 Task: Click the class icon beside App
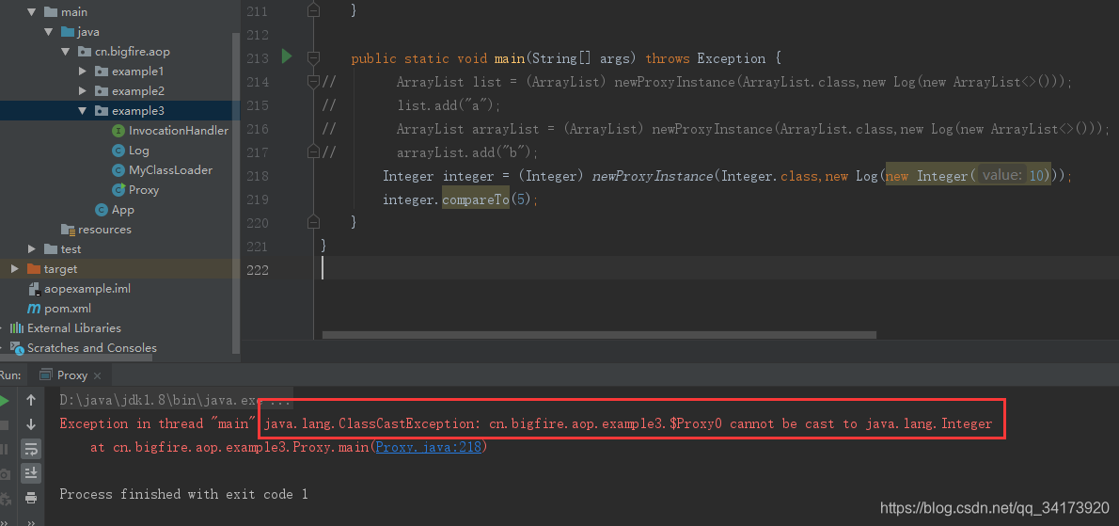click(102, 210)
